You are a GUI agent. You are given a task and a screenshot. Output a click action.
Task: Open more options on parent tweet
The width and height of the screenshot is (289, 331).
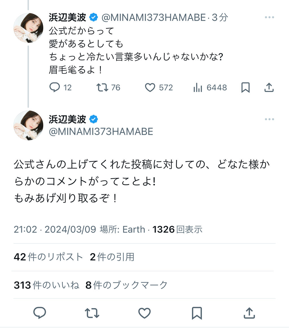[269, 18]
